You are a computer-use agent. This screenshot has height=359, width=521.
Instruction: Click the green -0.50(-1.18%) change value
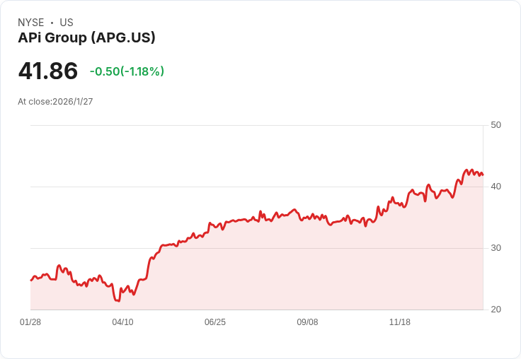coord(127,71)
